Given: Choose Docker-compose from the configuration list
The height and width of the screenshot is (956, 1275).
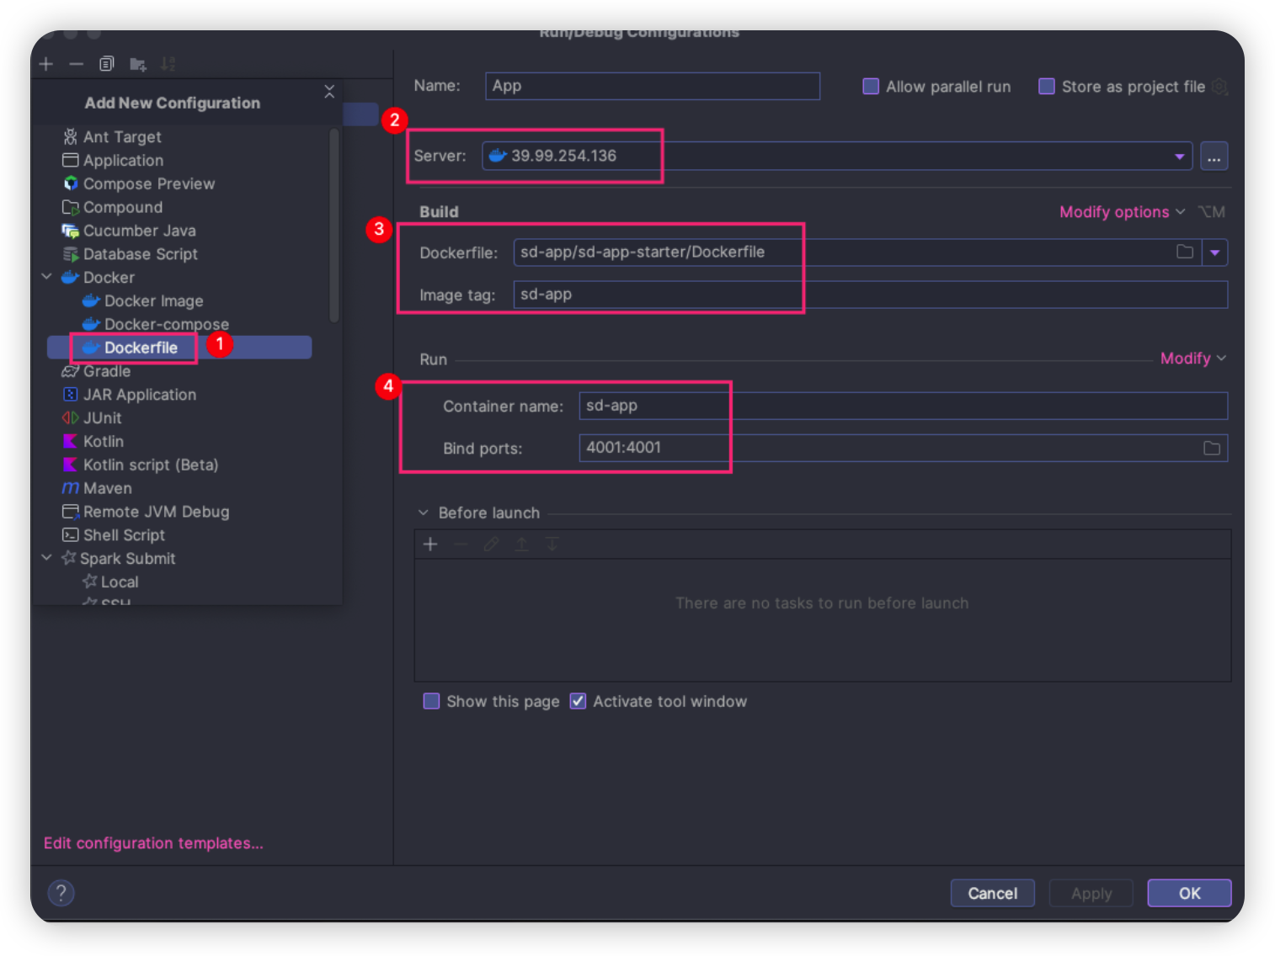Looking at the screenshot, I should pyautogui.click(x=166, y=324).
